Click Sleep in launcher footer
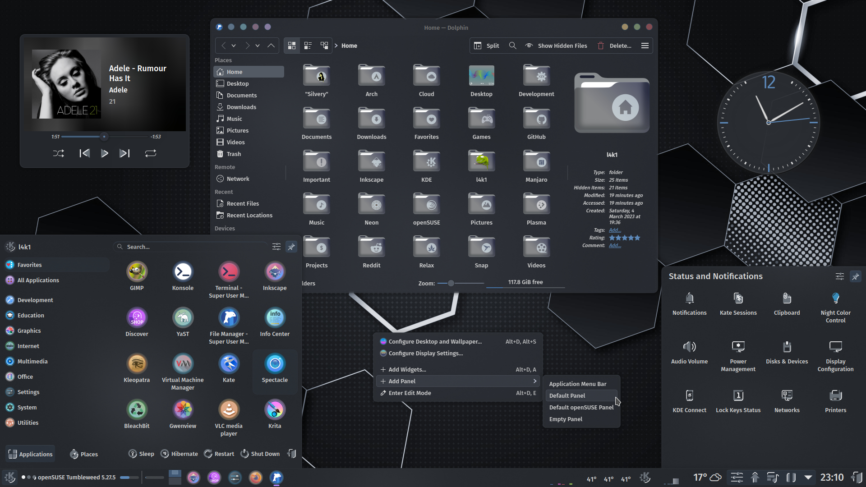 (142, 454)
